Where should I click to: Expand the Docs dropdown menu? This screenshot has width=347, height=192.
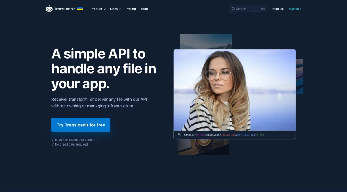[115, 9]
